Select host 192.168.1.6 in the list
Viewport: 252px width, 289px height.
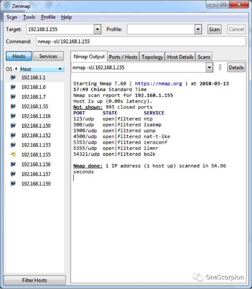(35, 87)
